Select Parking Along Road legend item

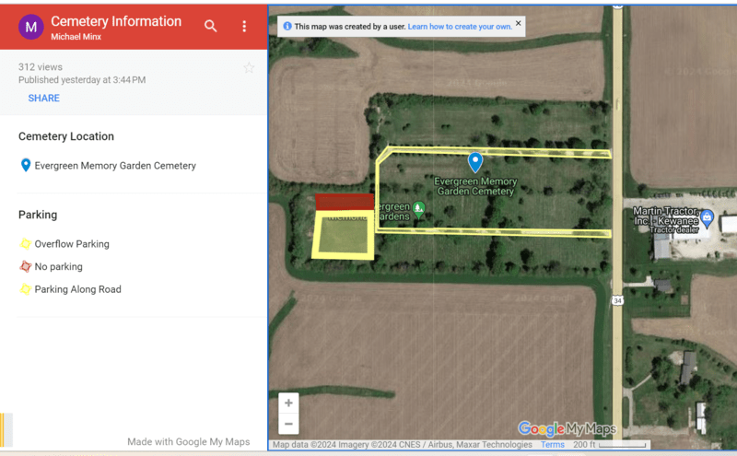click(x=77, y=289)
